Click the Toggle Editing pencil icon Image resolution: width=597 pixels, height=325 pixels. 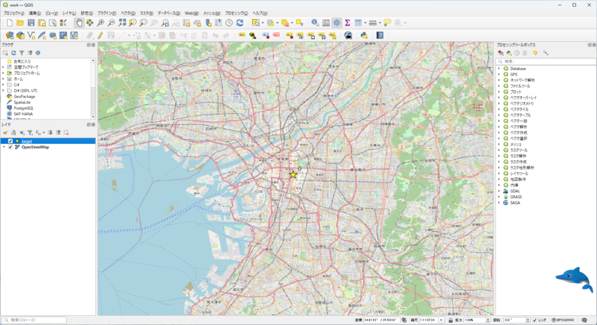[100, 36]
